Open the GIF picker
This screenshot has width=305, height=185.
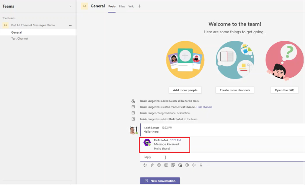(166, 165)
